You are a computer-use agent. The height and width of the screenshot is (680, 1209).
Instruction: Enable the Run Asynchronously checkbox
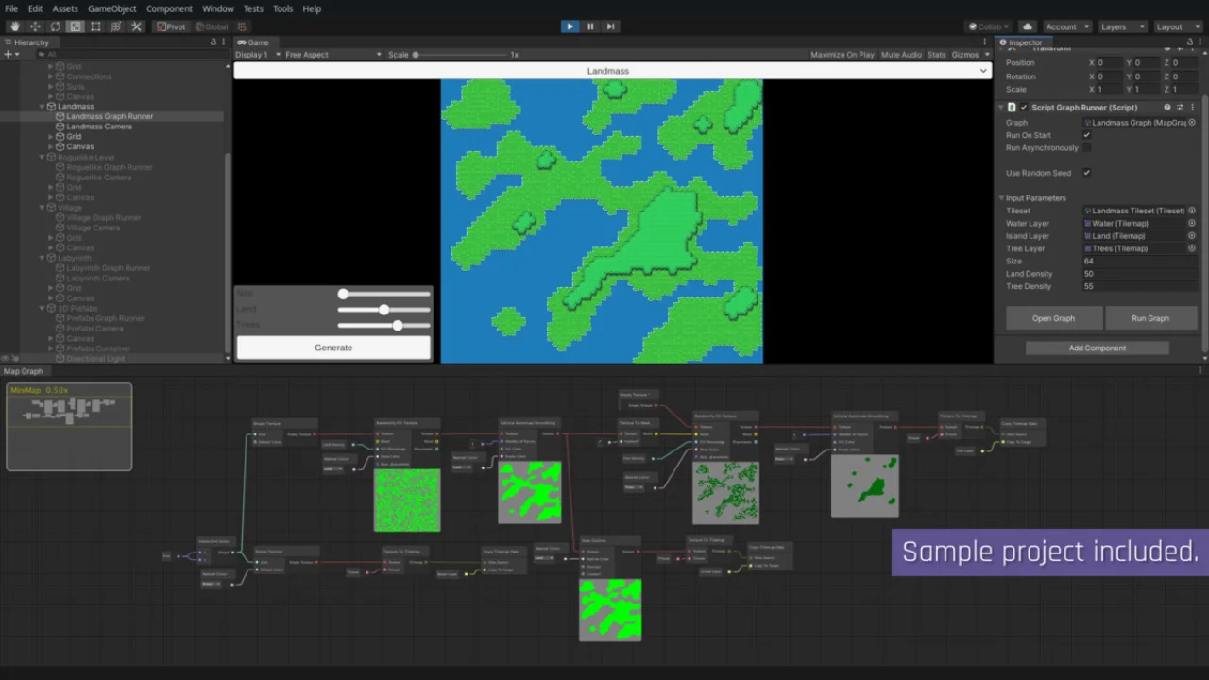point(1086,148)
